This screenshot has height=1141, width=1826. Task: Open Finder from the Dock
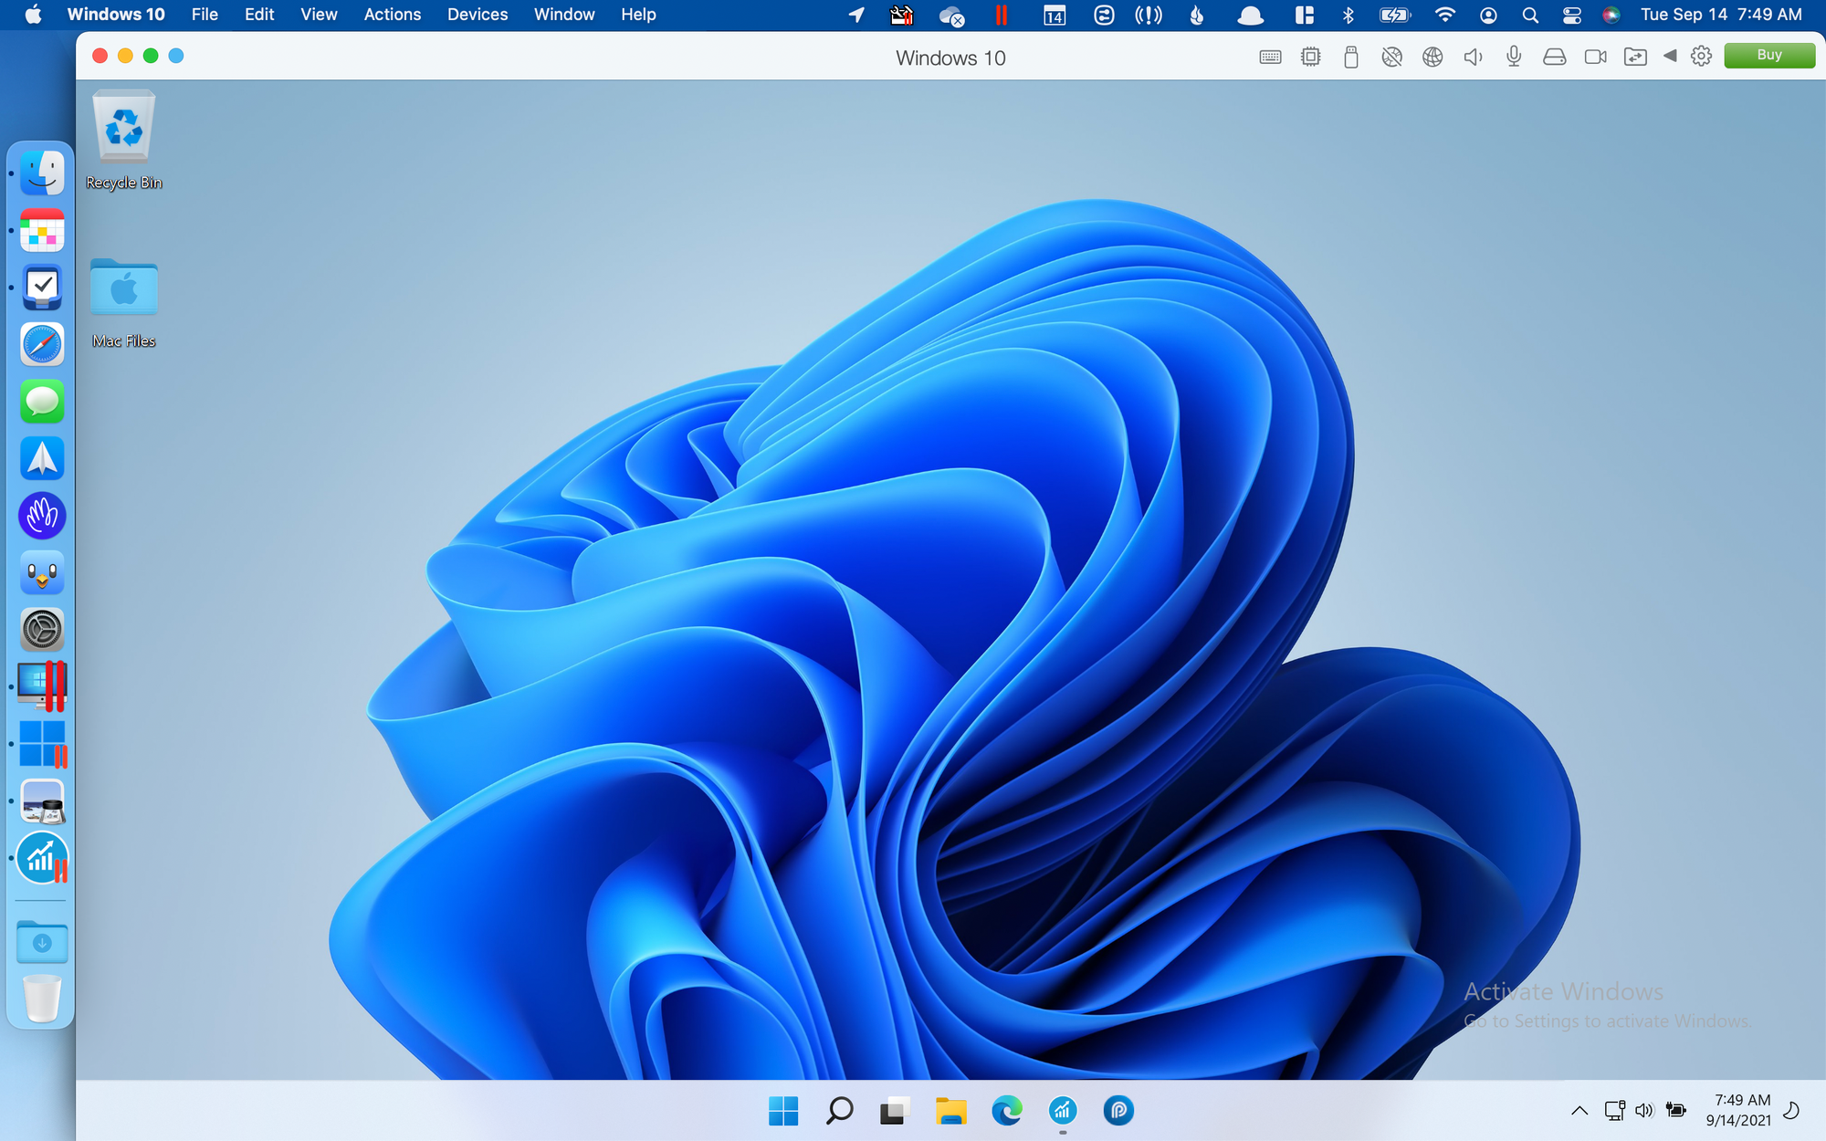42,173
